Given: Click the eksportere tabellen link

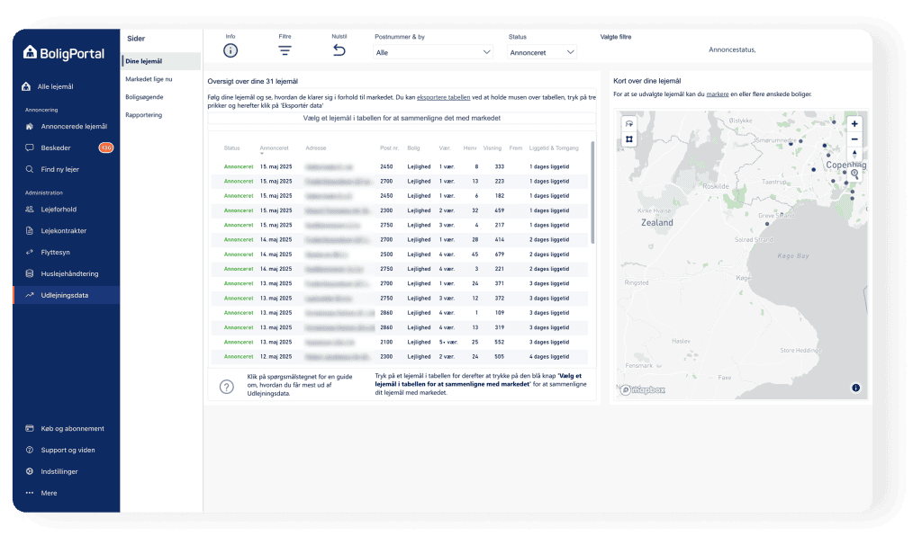Looking at the screenshot, I should click(444, 95).
